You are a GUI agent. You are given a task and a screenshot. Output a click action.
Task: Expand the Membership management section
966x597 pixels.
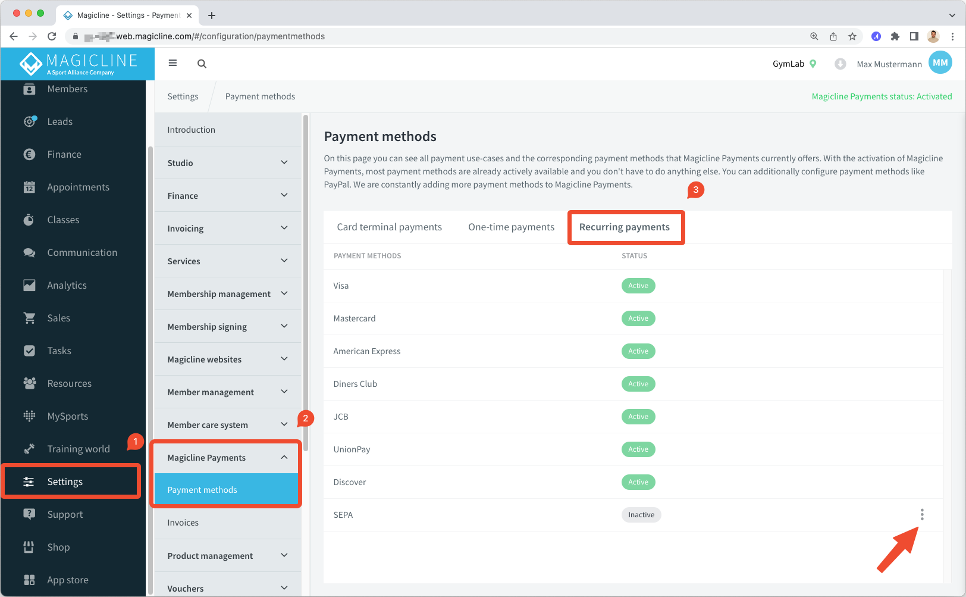tap(228, 293)
